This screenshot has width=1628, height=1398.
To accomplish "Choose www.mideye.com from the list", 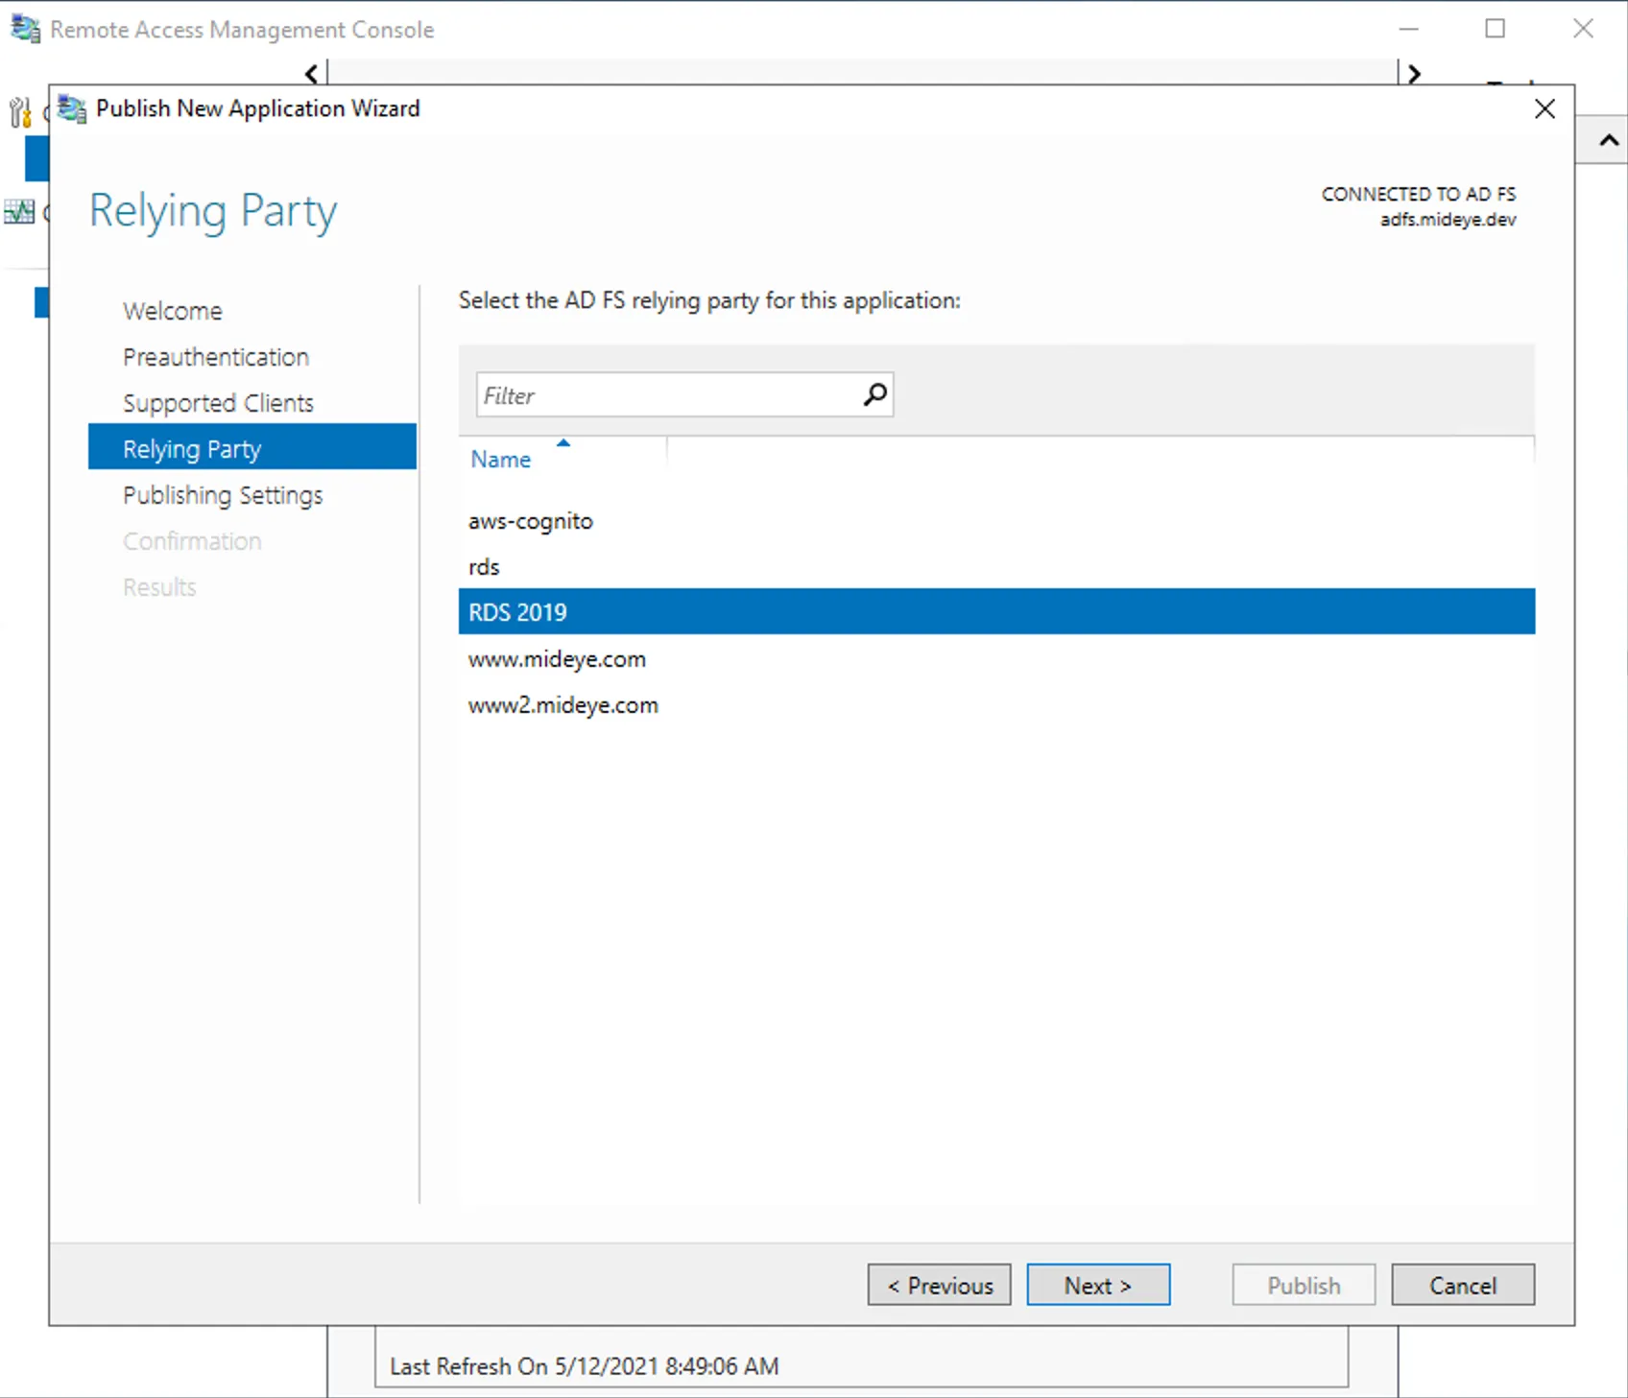I will pyautogui.click(x=557, y=659).
